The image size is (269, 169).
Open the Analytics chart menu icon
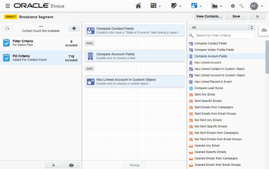click(x=214, y=6)
